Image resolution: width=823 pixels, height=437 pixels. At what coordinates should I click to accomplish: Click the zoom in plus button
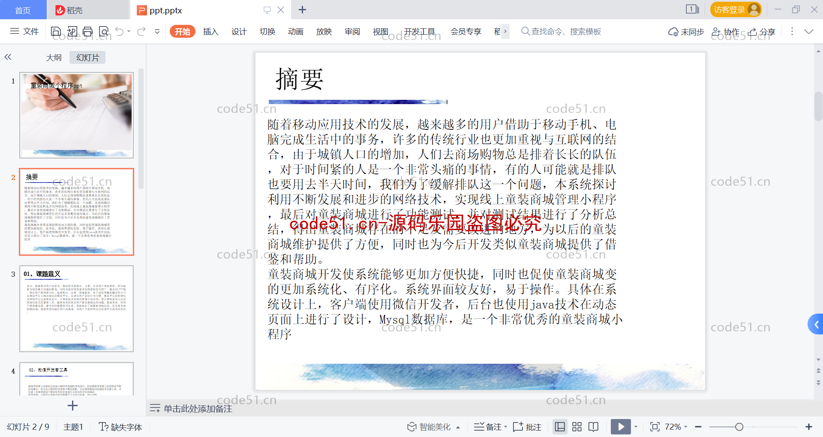[809, 427]
